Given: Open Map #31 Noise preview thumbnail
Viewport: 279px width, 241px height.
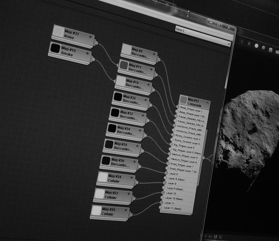Looking at the screenshot, I should click(59, 32).
